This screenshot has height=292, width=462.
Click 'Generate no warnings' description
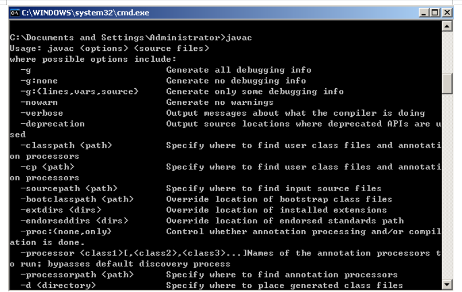click(220, 102)
